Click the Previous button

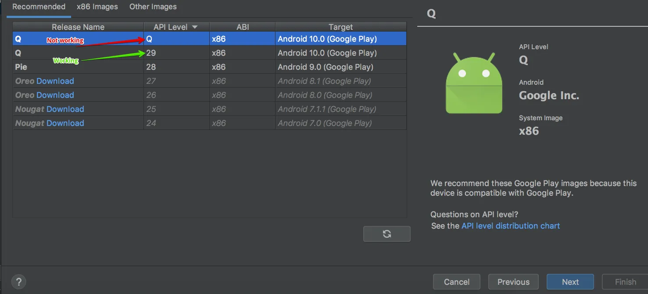pos(513,282)
